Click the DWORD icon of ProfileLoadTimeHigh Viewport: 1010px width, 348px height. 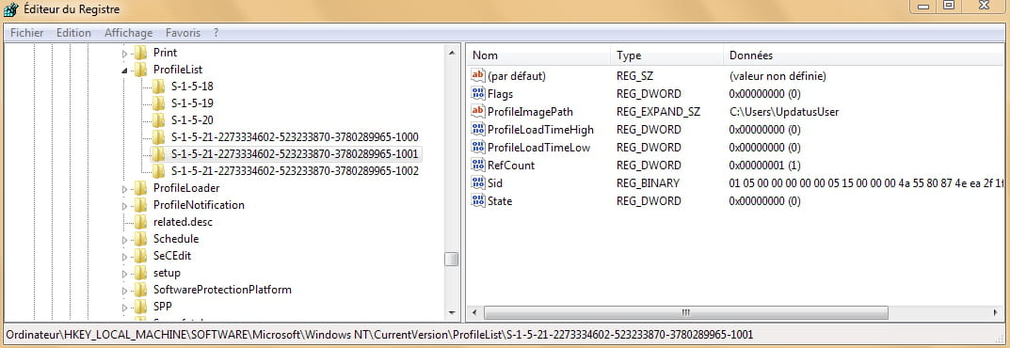478,129
